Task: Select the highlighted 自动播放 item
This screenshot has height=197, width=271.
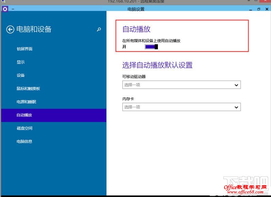Action: pos(54,115)
